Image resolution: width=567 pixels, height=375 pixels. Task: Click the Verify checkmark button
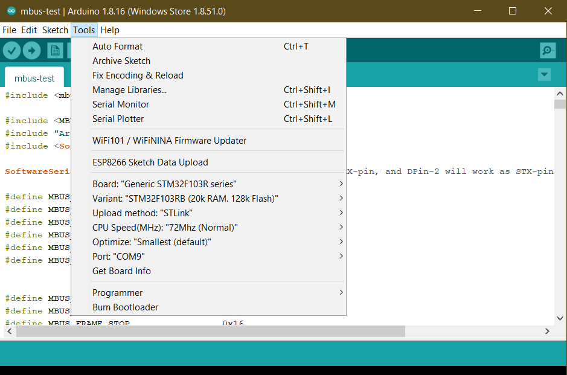click(11, 50)
